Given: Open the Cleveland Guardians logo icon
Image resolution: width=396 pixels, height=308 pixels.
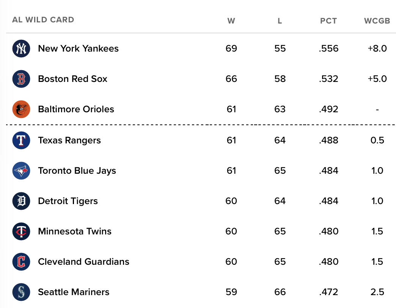Looking at the screenshot, I should (x=21, y=262).
